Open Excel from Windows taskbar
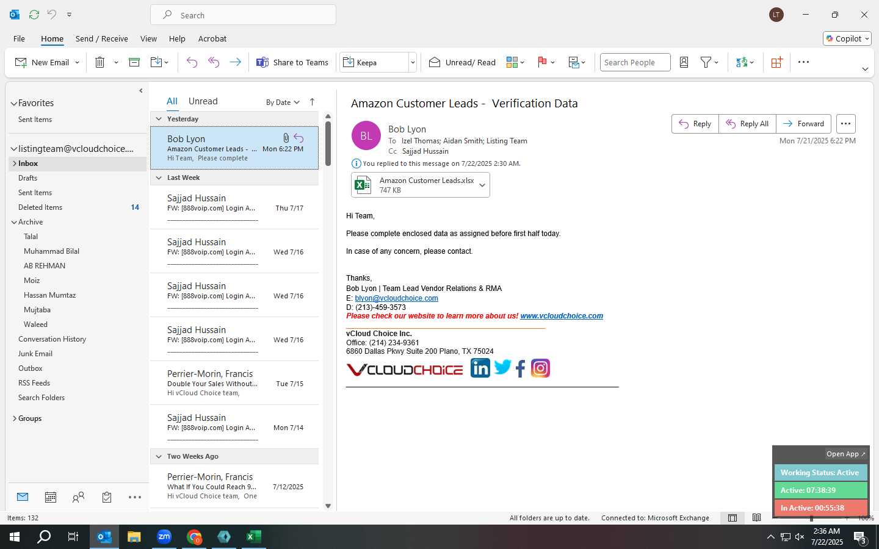Image resolution: width=879 pixels, height=549 pixels. 254,537
